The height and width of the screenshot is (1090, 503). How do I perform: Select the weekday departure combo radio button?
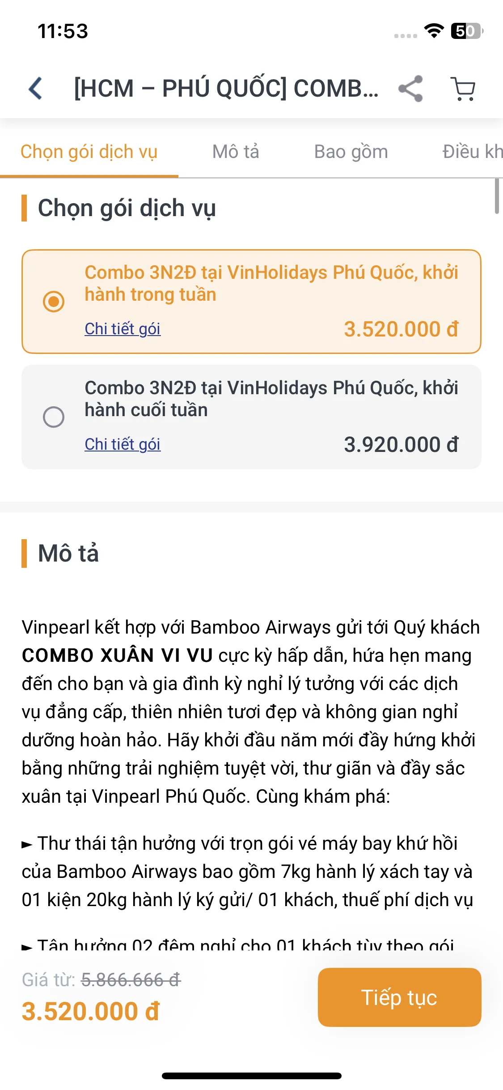pos(54,302)
